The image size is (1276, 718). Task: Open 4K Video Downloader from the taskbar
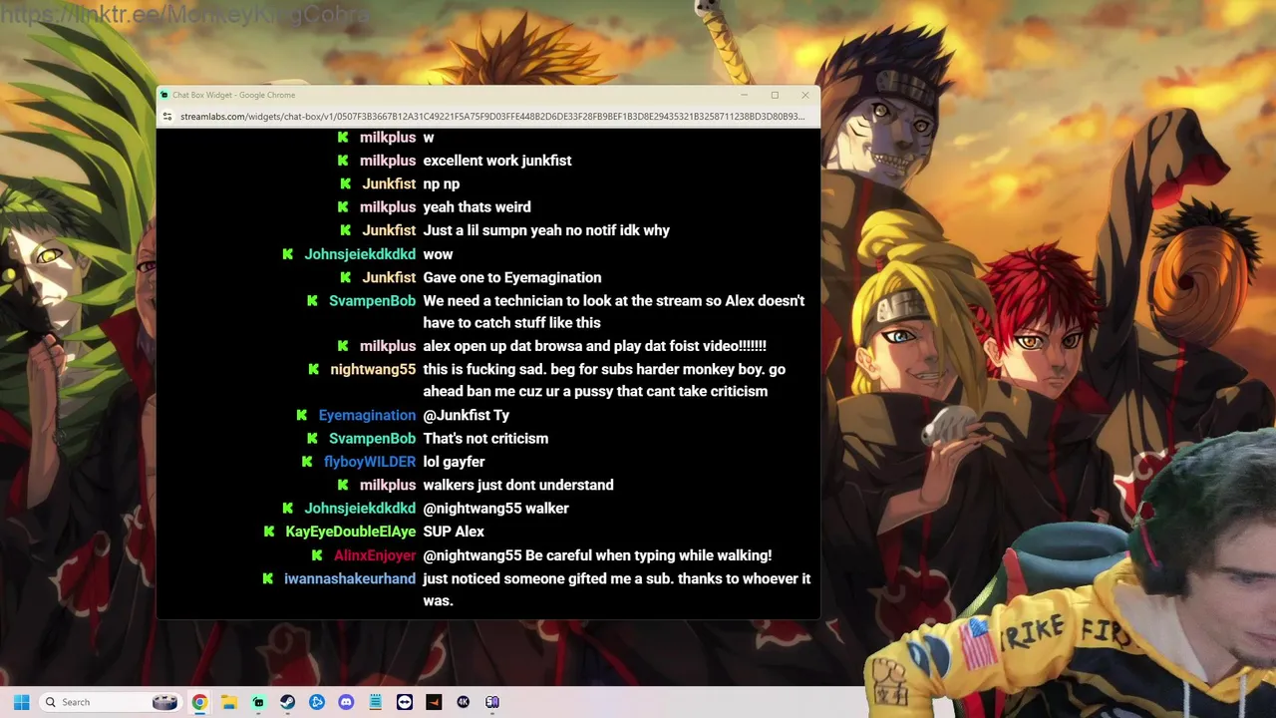(x=463, y=702)
